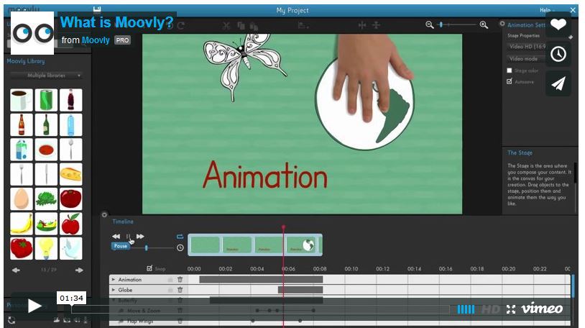
Task: Click the vertical center arrows icon
Action: coord(376,25)
